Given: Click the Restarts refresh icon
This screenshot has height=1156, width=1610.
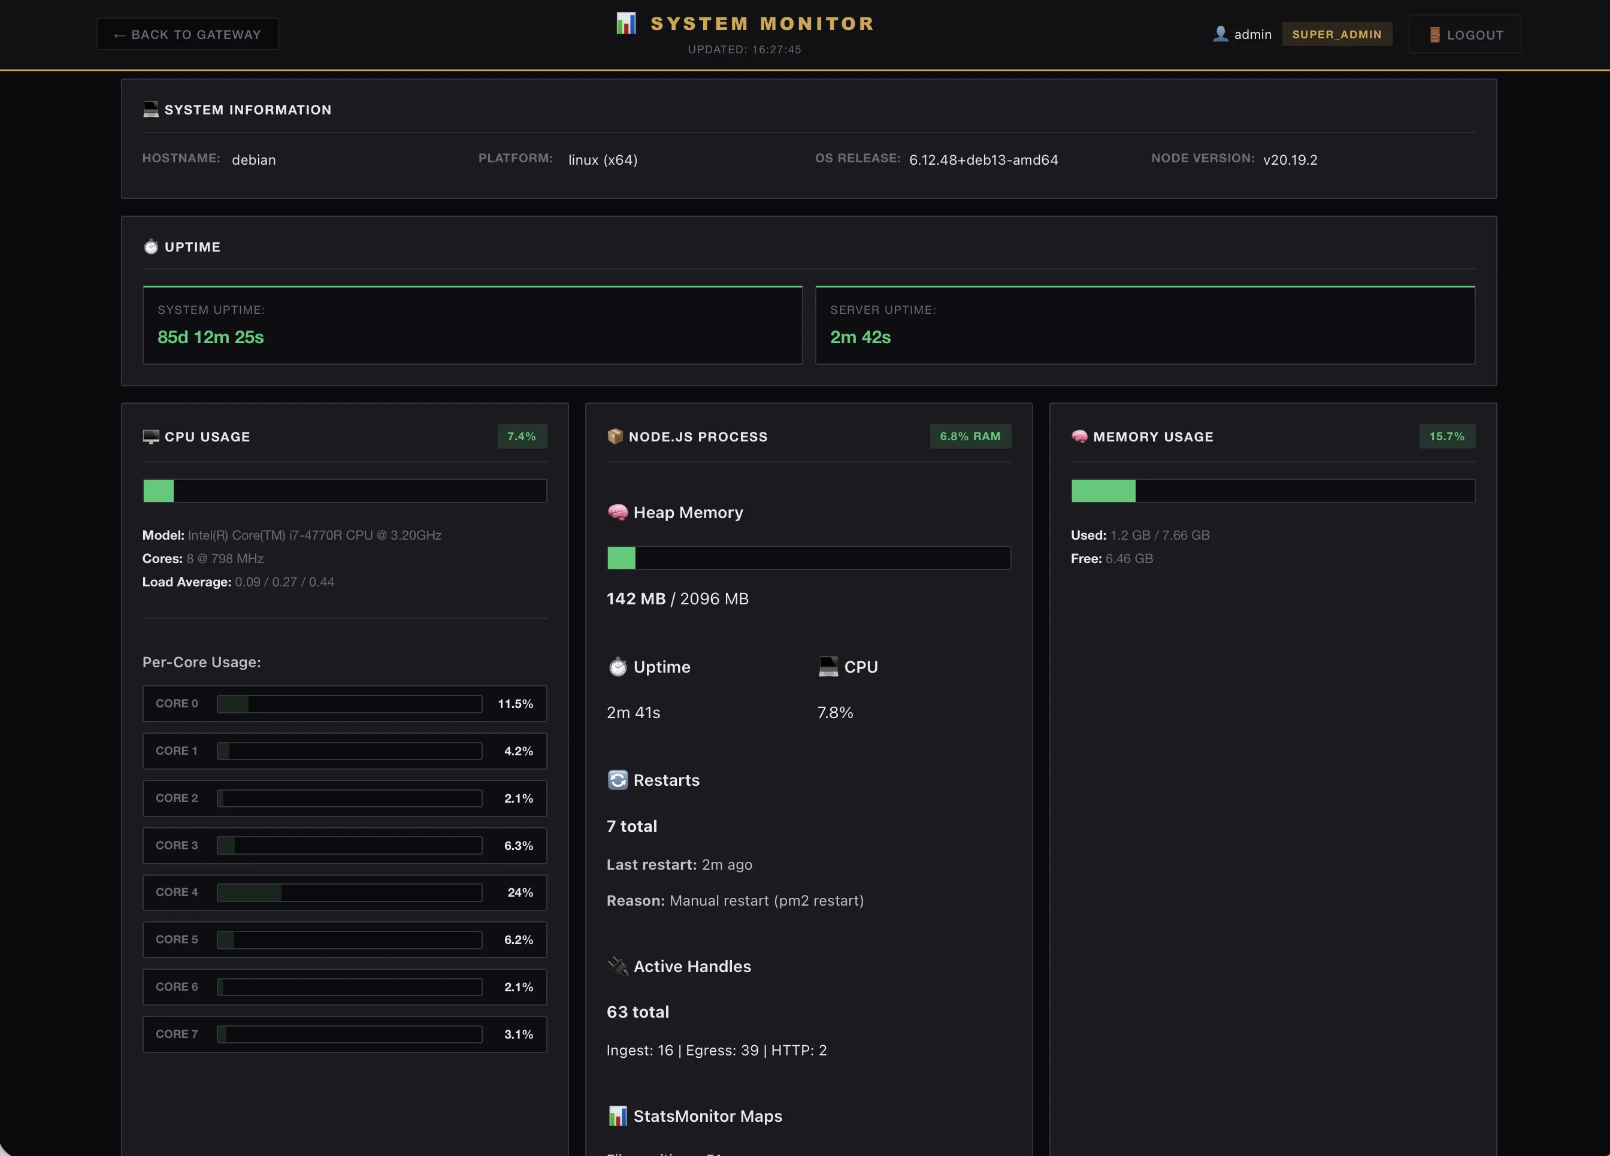Looking at the screenshot, I should coord(618,780).
